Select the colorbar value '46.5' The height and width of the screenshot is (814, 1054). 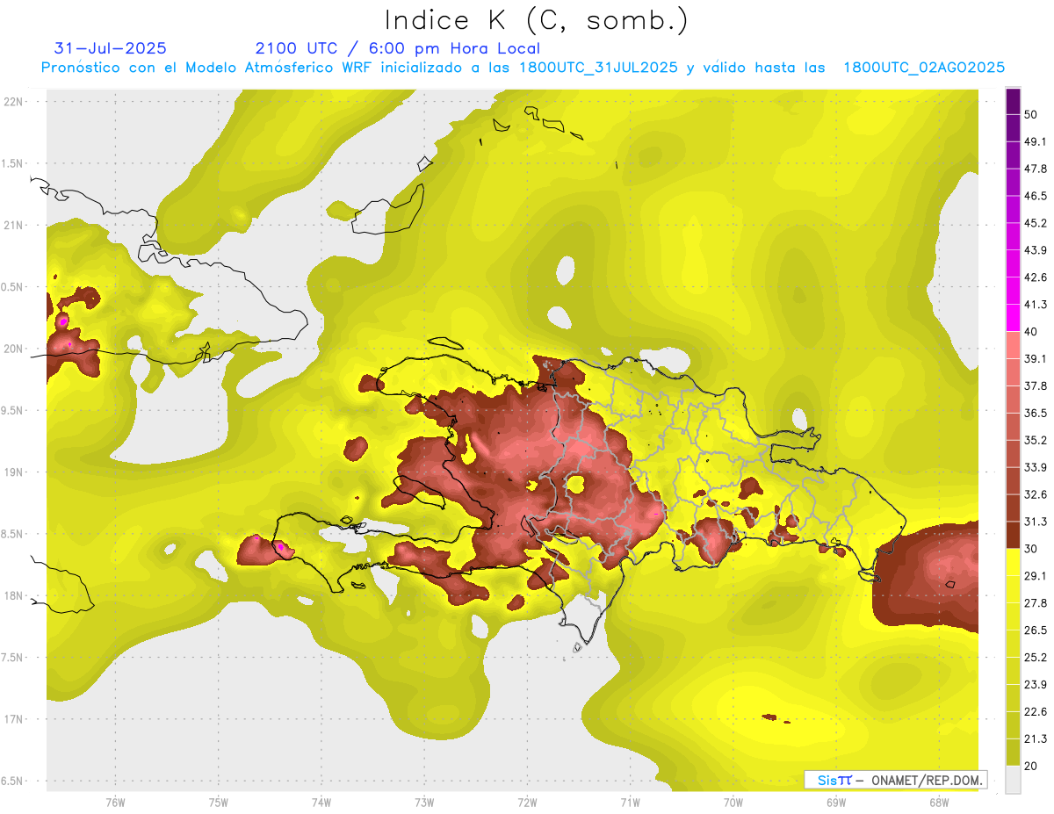click(x=1036, y=196)
